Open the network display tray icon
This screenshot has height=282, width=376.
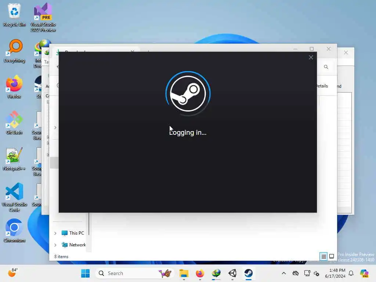coord(307,273)
